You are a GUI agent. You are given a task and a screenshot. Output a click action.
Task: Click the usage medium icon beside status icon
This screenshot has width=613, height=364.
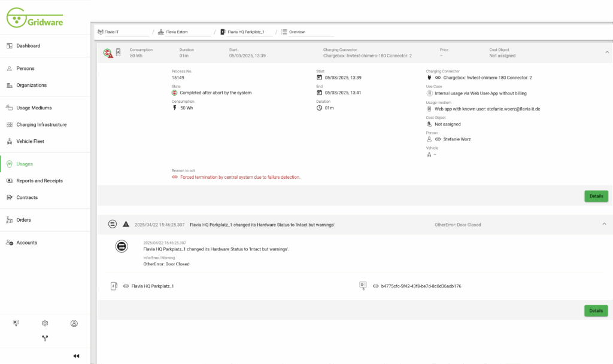pyautogui.click(x=118, y=52)
